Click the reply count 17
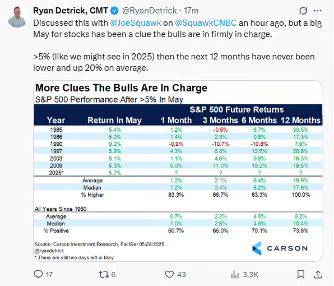Viewport: 334px width, 286px height. [x=49, y=274]
